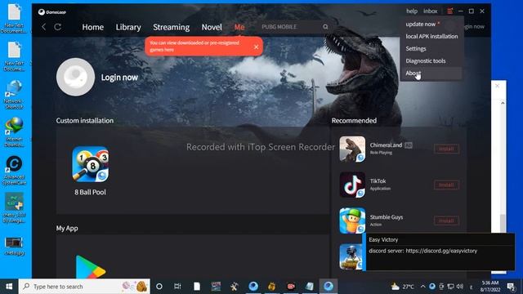523x294 pixels.
Task: Open the weather widget showing 27°C
Action: pyautogui.click(x=403, y=287)
